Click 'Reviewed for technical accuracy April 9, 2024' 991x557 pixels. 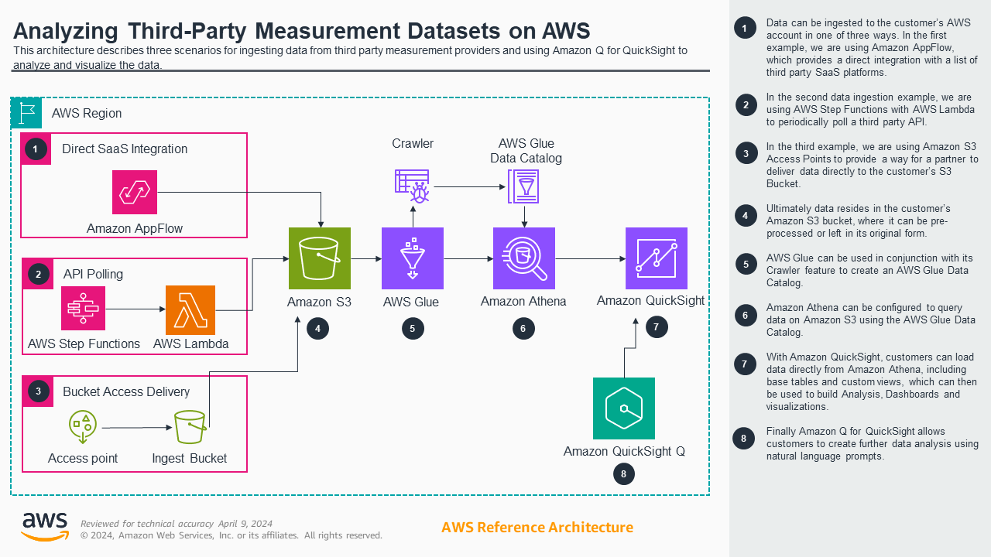click(177, 523)
